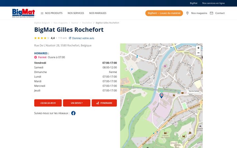Image resolution: width=237 pixels, height=148 pixels.
Task: Open the Contact page link
Action: 220,13
